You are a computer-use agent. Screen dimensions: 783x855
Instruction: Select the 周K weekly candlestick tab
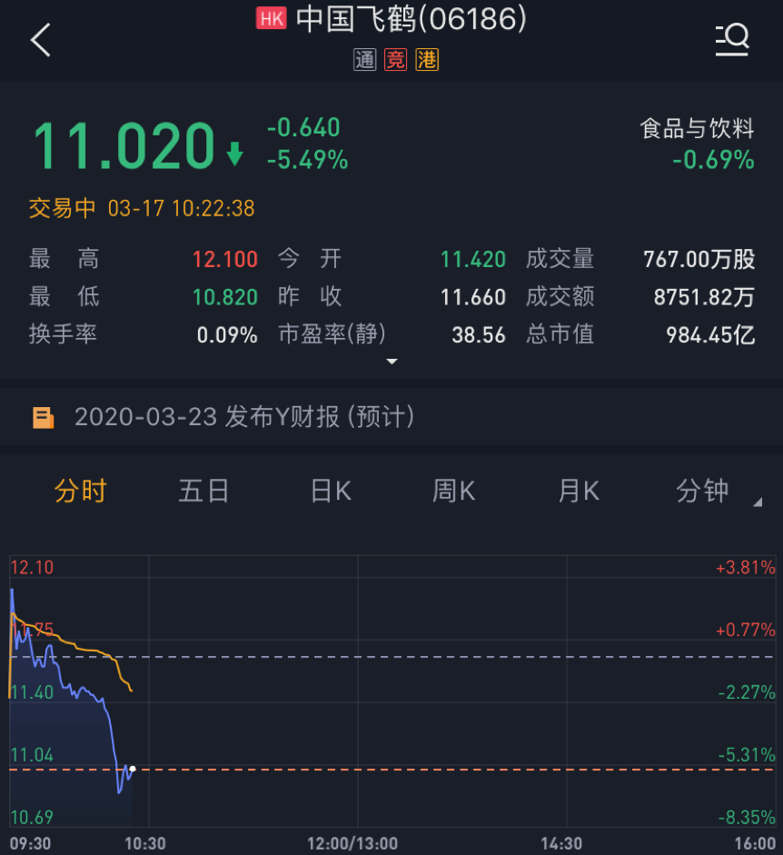pyautogui.click(x=453, y=492)
